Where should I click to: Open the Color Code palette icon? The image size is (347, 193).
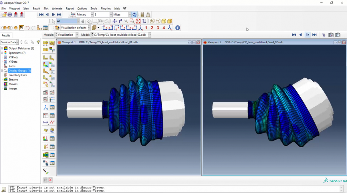[x=57, y=28]
